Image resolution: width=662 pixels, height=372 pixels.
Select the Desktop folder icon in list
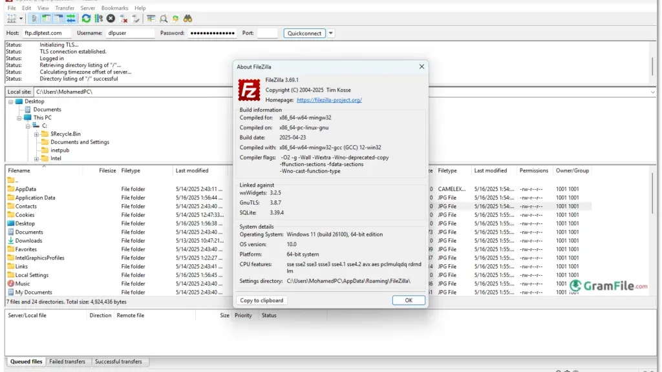[11, 223]
